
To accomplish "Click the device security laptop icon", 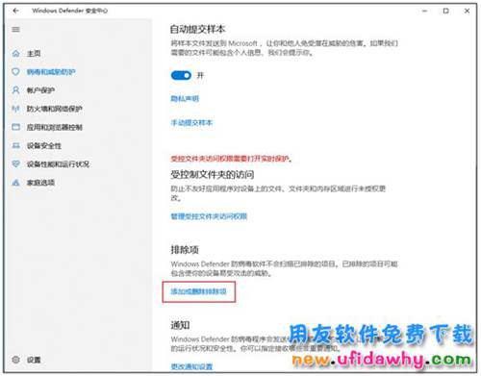I will [x=15, y=145].
